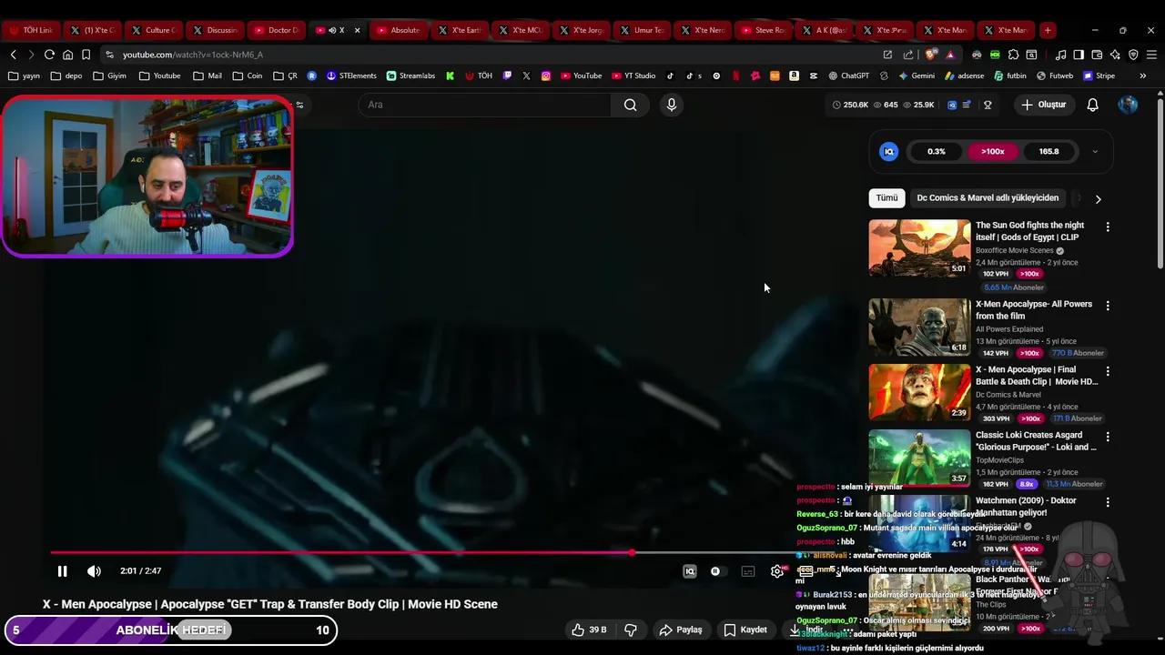Click the vidIQ logo in the header stats bar
1165x655 pixels.
click(952, 105)
